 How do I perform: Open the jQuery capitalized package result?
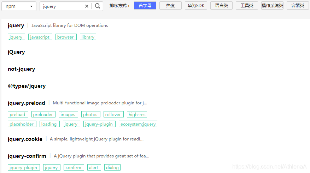click(x=16, y=52)
